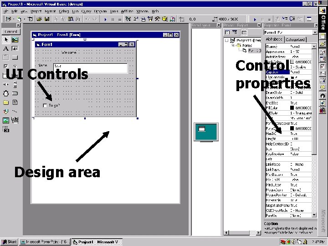Click the Open Project toolbar icon

coord(39,19)
